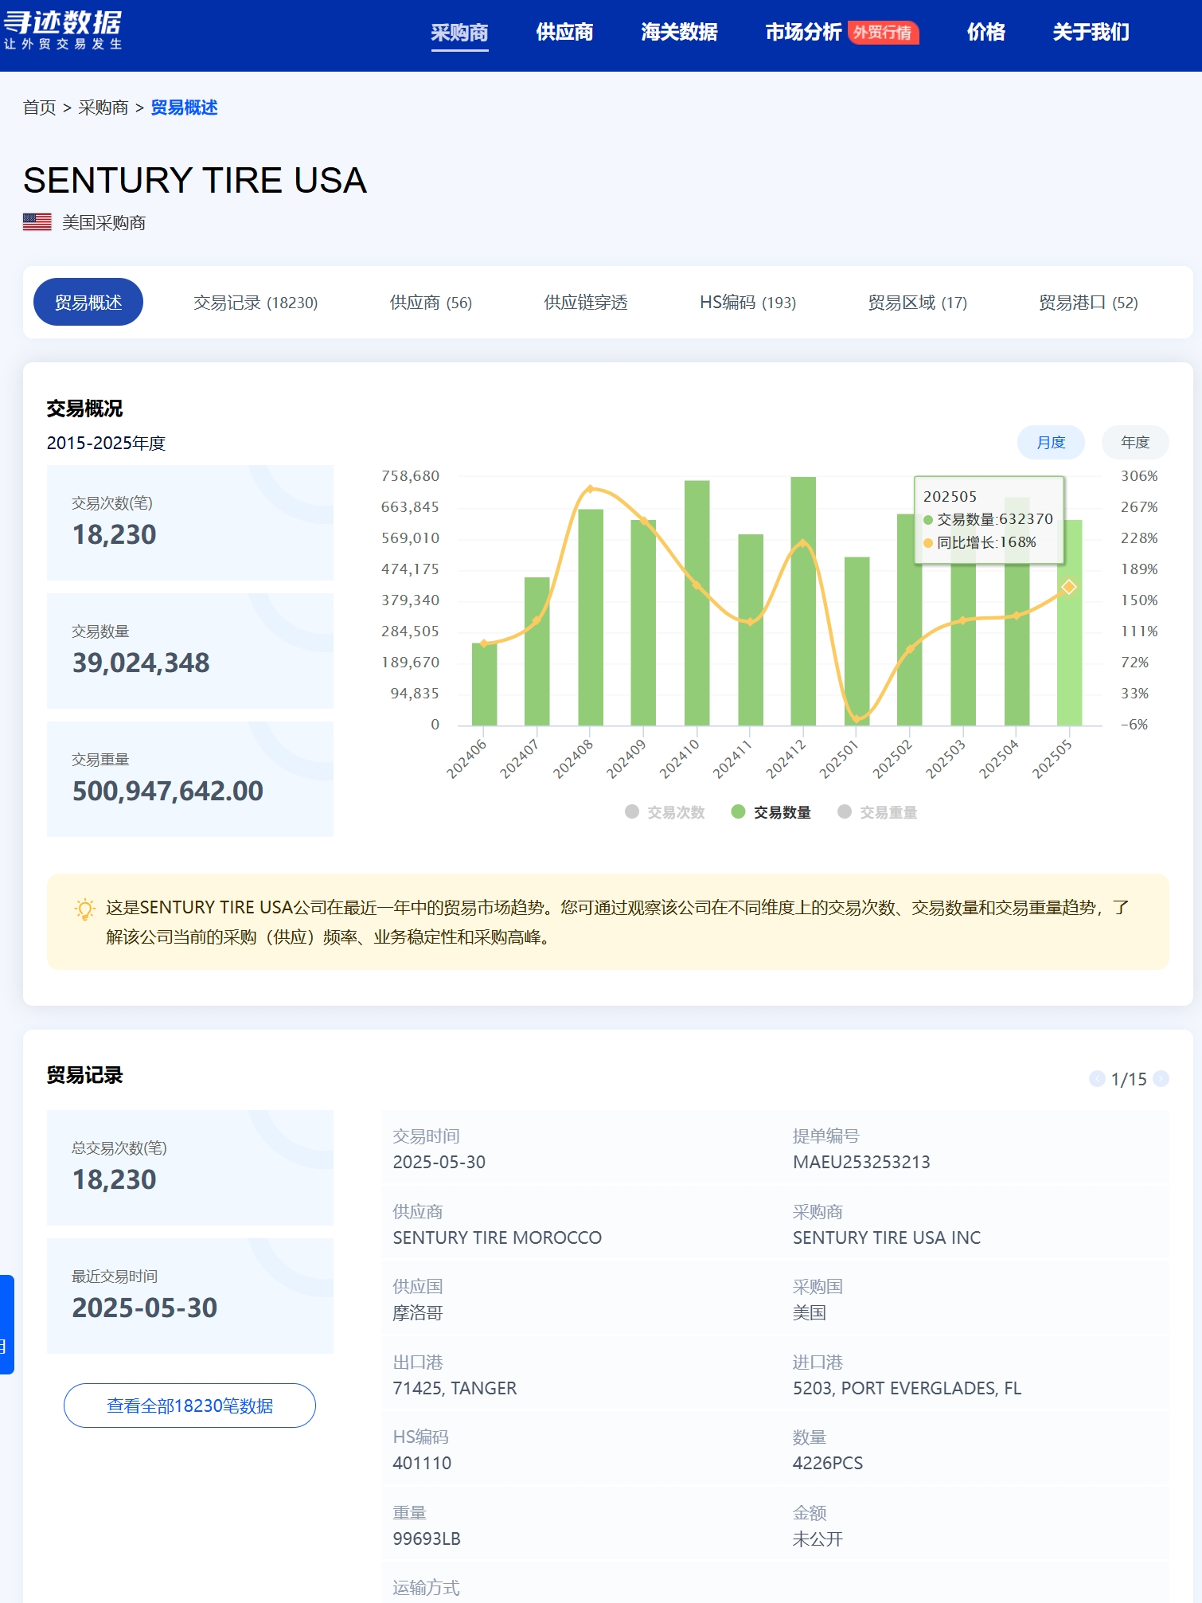1202x1603 pixels.
Task: Click trade date 2025-05-30 in record
Action: (x=439, y=1162)
